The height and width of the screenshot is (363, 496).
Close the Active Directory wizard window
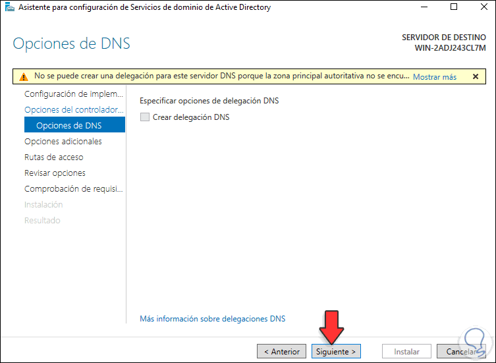coord(484,7)
